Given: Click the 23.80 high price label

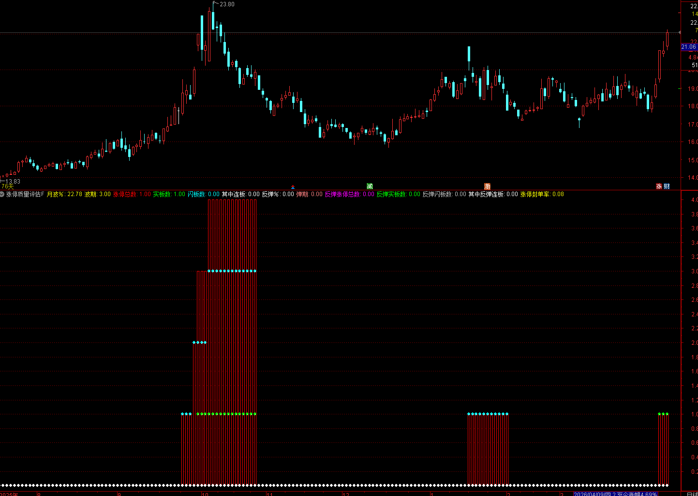Looking at the screenshot, I should 227,4.
